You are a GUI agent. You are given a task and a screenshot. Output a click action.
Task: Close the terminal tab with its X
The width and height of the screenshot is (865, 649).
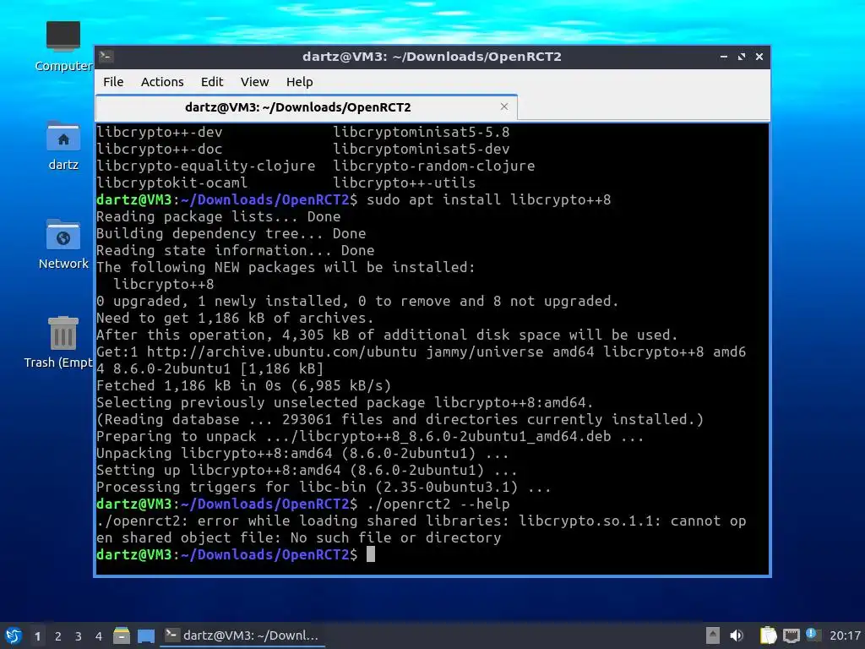[x=503, y=106]
